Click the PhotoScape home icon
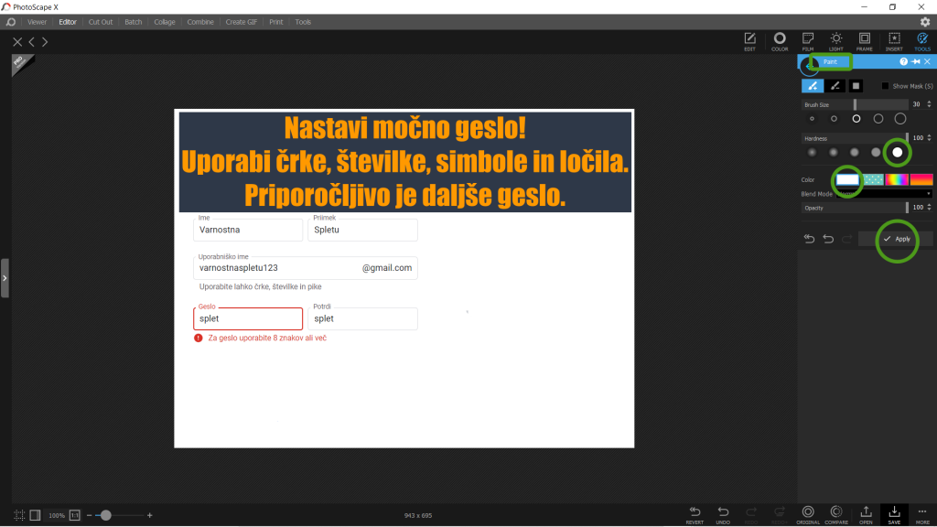Screen dimensions: 937x527 (11, 22)
